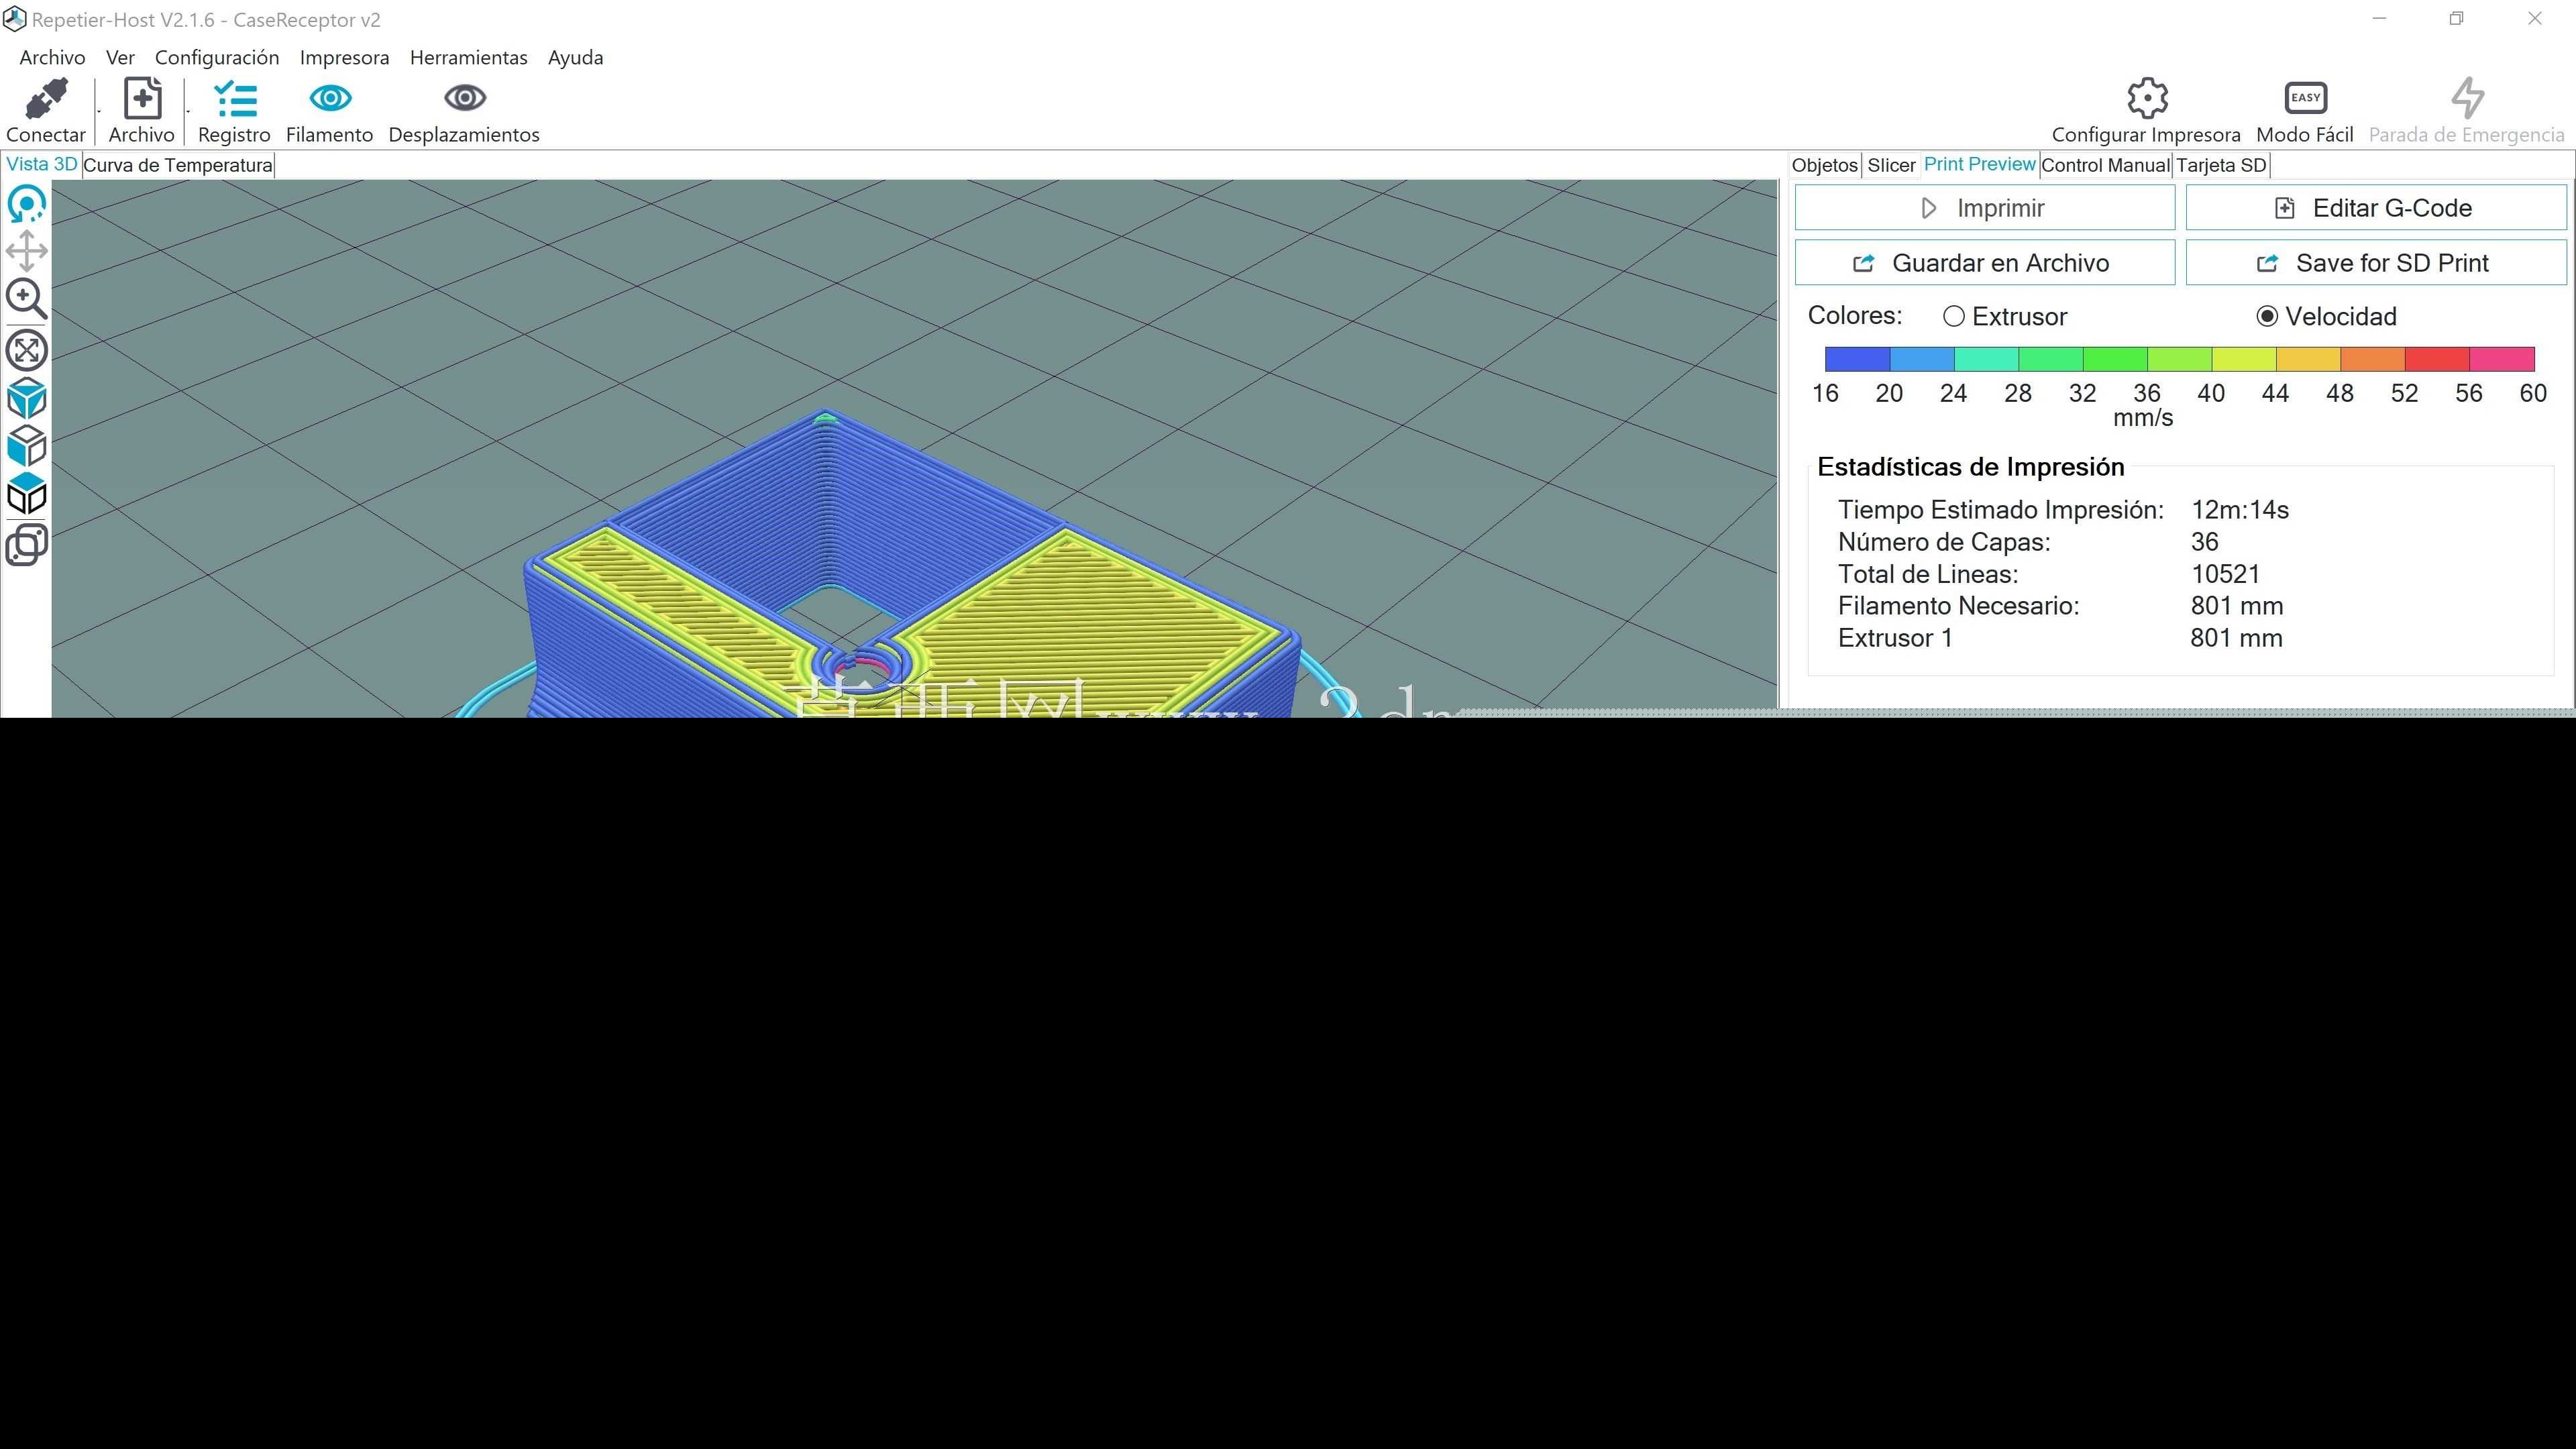Close the Repetier-Host window
This screenshot has width=2576, height=1449.
coord(2535,19)
